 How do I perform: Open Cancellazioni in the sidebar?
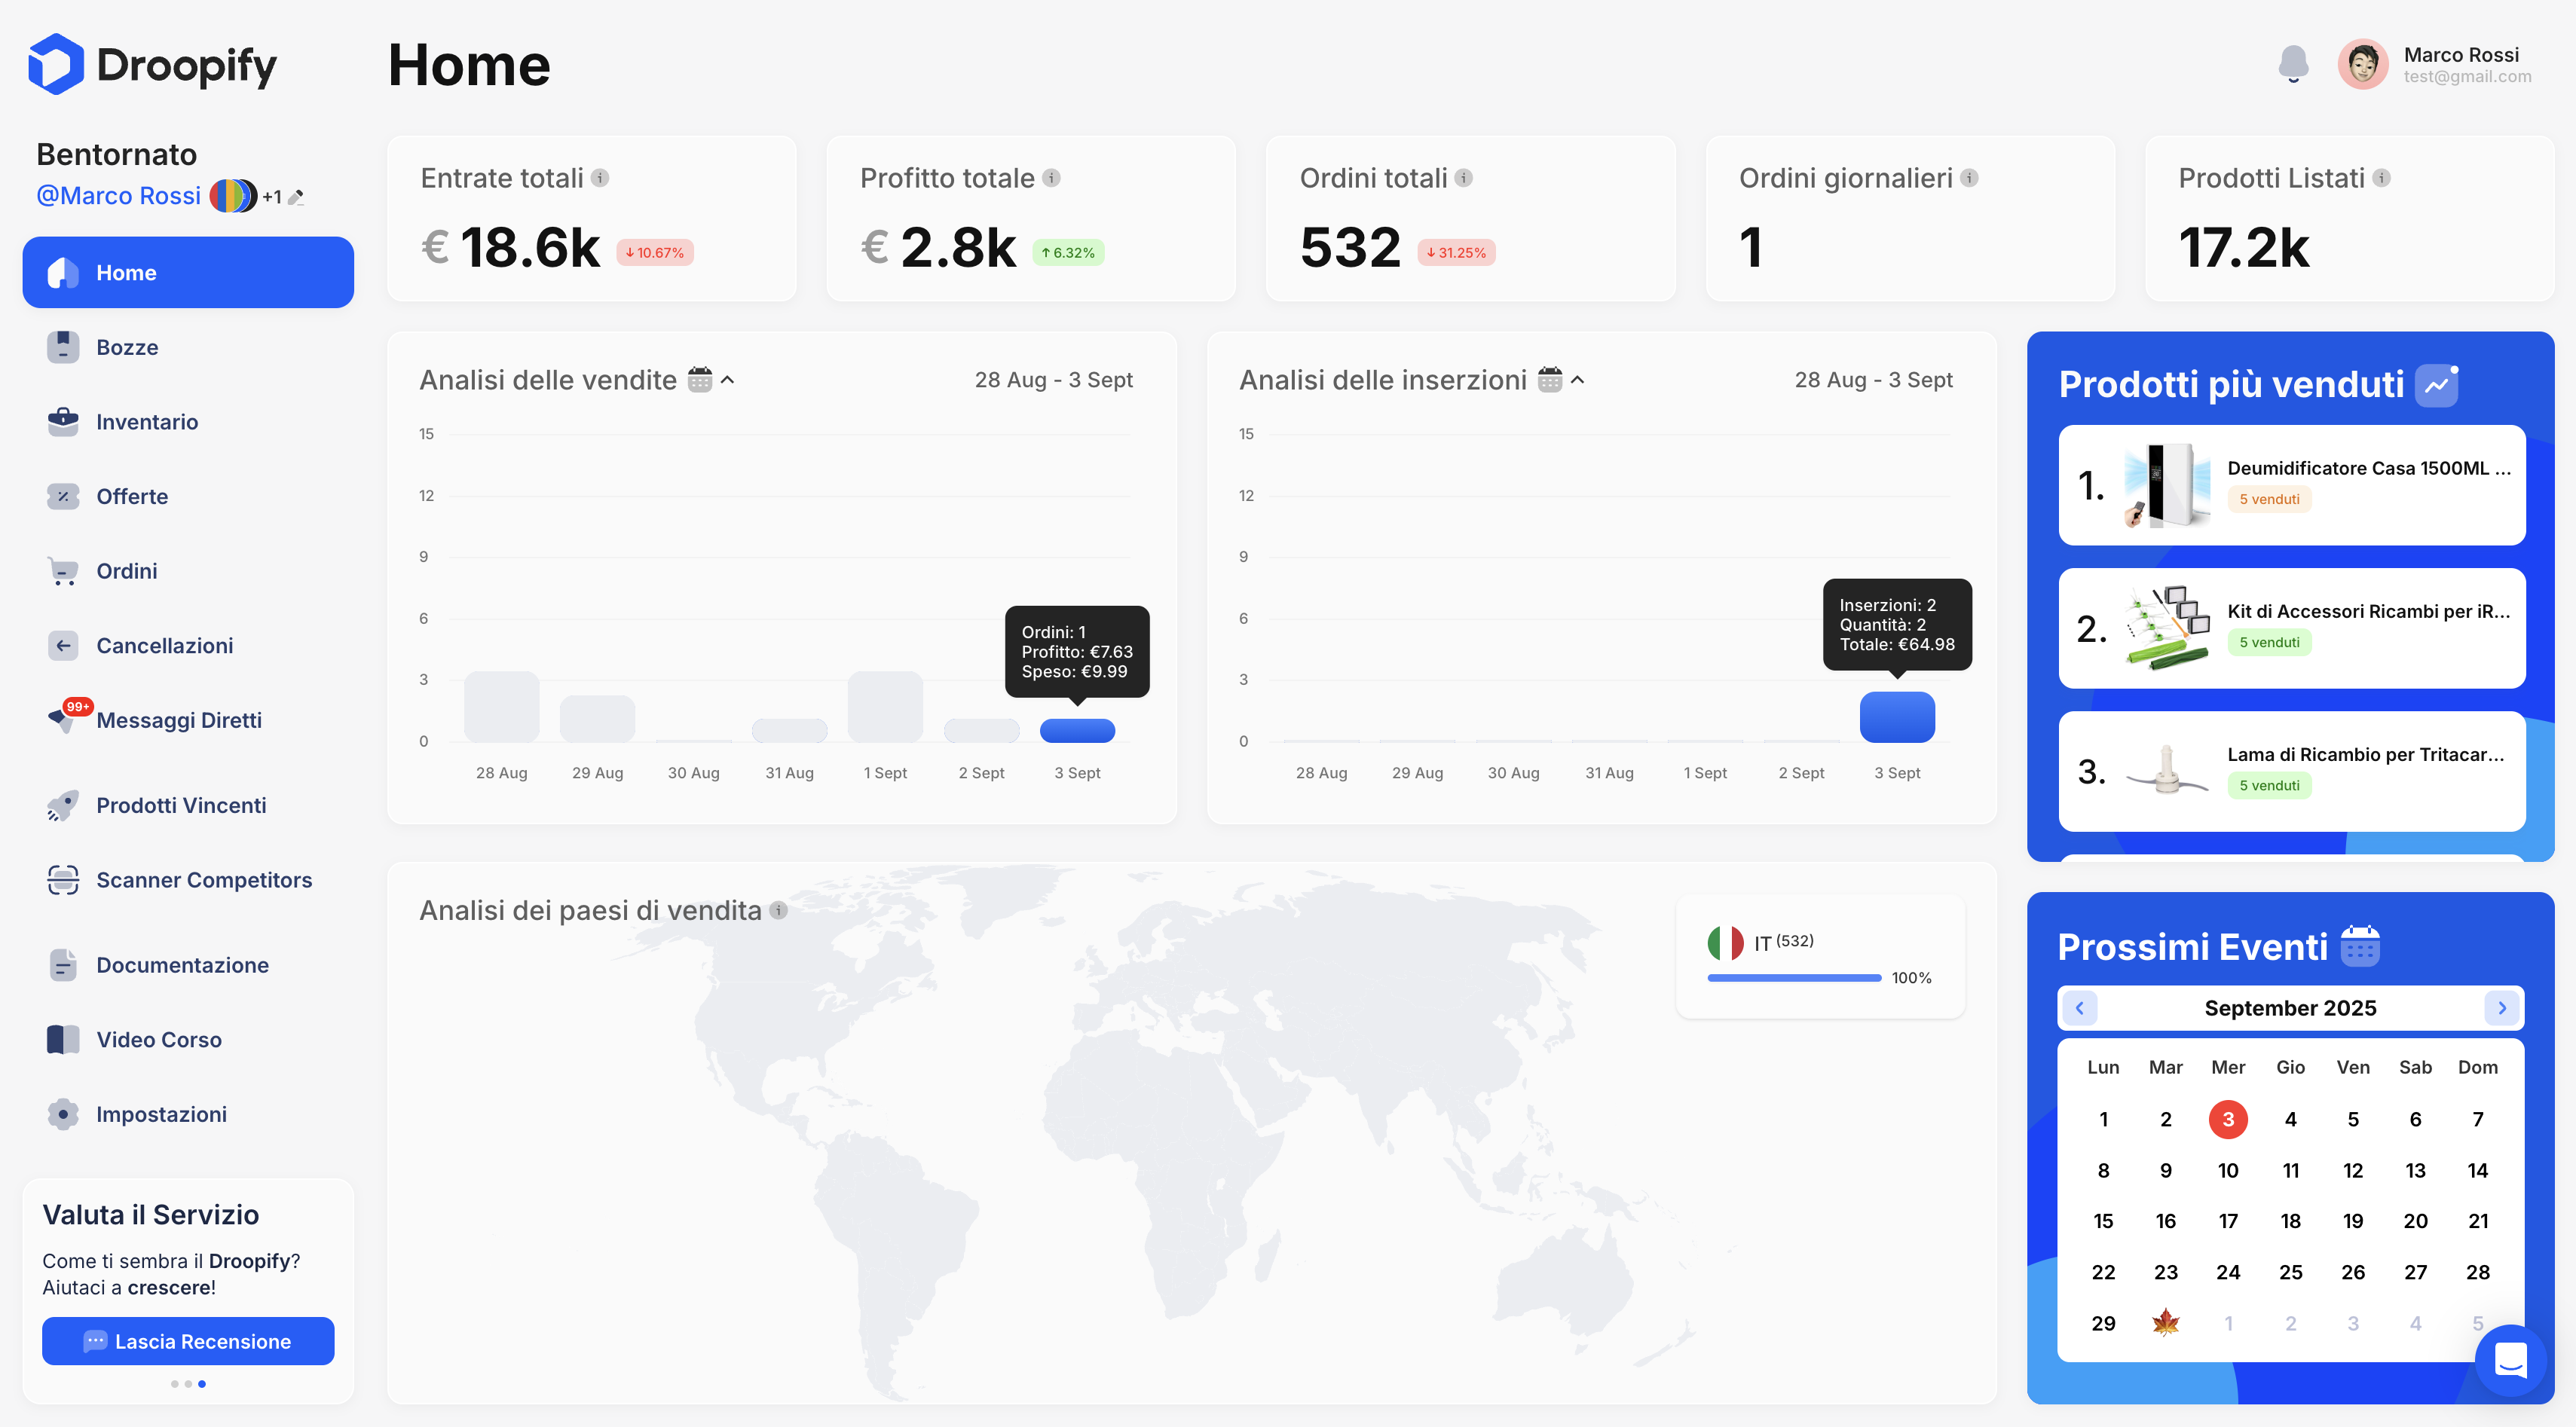pos(188,645)
